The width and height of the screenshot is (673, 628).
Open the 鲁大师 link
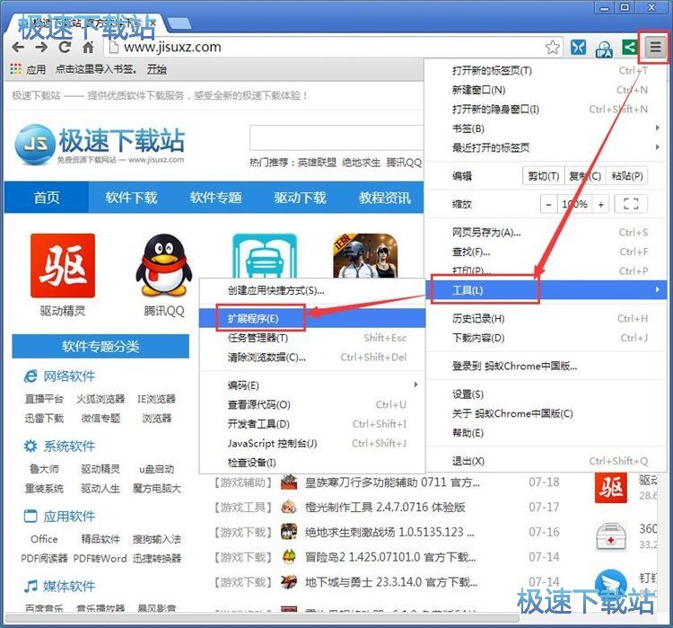[x=44, y=468]
